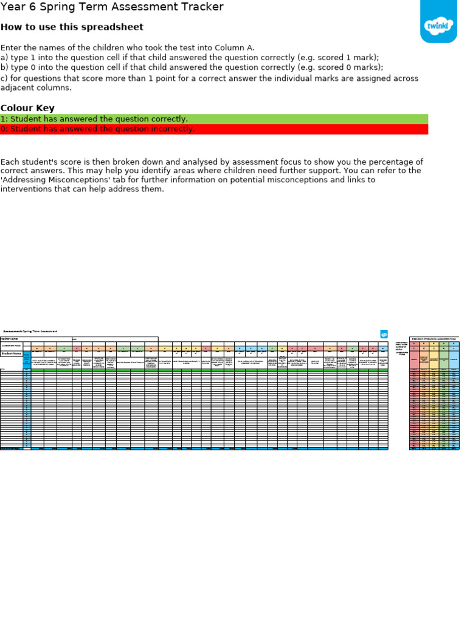Click the 'Breakdown of results by assessment focus' header
Screen dimensions: 467x622
434,339
